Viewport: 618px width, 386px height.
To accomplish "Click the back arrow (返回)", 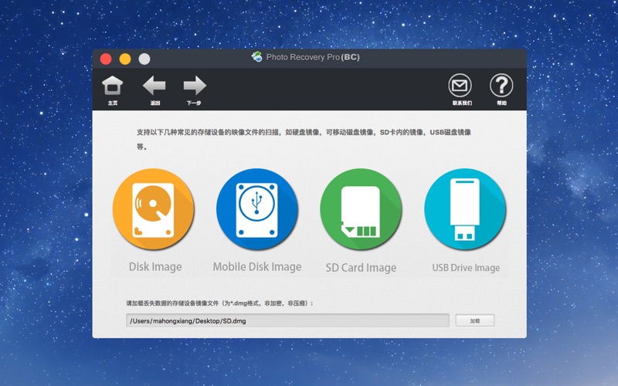I will (x=154, y=86).
